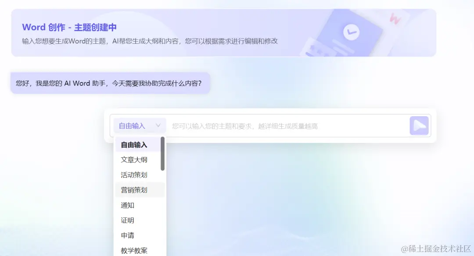Click the AI Word assistant greeting bubble
Image resolution: width=474 pixels, height=256 pixels.
click(109, 82)
